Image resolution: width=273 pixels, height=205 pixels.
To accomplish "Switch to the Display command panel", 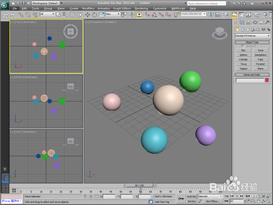I will (x=261, y=22).
